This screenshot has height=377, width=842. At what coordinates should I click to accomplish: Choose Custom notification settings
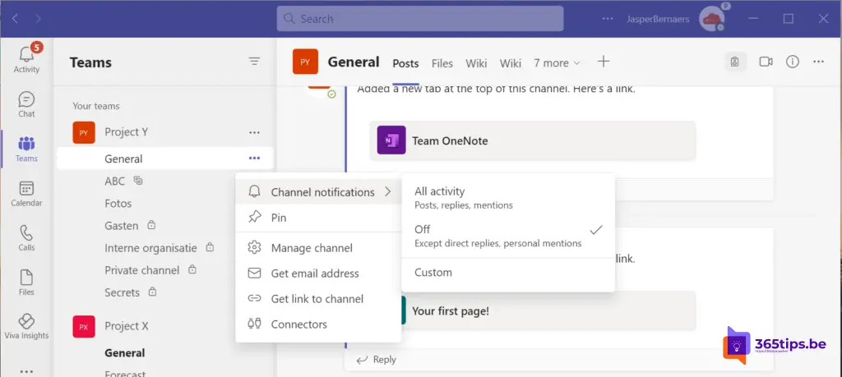508,273
